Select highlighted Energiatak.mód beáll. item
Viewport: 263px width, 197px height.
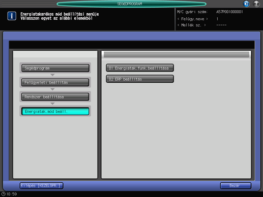pyautogui.click(x=55, y=111)
